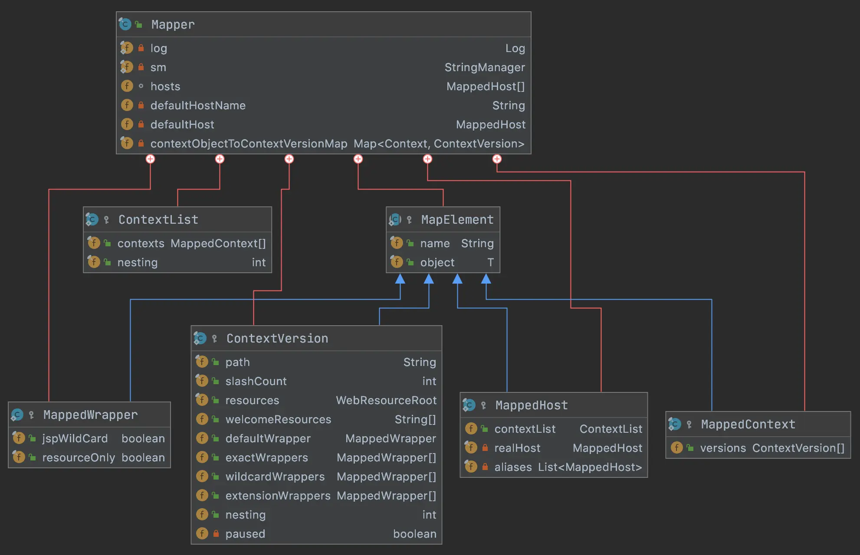Click the field icon next to realHost
This screenshot has height=555, width=860.
click(x=471, y=448)
